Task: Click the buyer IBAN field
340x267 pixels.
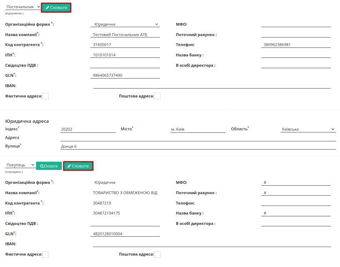Action: pyautogui.click(x=212, y=244)
